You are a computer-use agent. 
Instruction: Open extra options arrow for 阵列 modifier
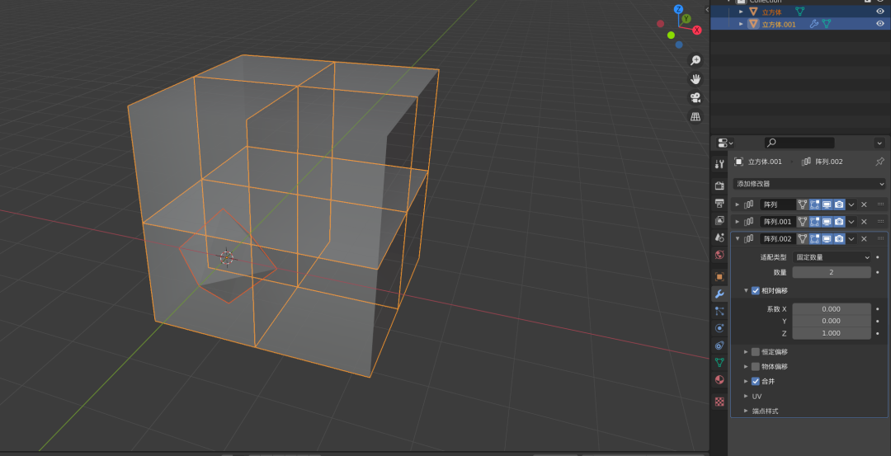[x=851, y=204]
